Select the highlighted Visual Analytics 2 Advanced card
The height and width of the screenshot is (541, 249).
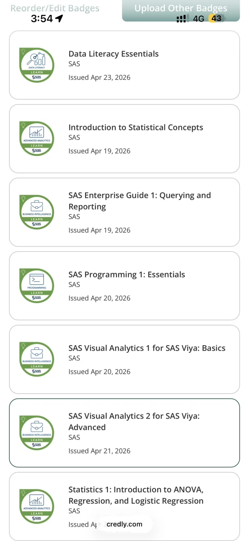coord(124,433)
